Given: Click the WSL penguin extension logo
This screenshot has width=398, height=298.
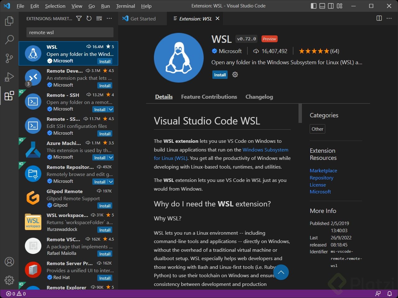Looking at the screenshot, I should (179, 58).
